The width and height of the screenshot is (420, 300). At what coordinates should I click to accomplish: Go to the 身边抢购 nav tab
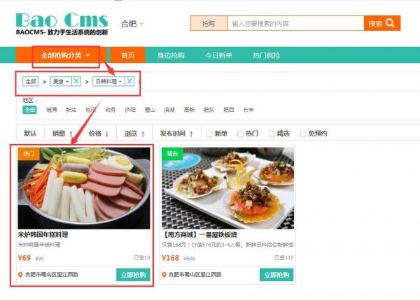(171, 55)
